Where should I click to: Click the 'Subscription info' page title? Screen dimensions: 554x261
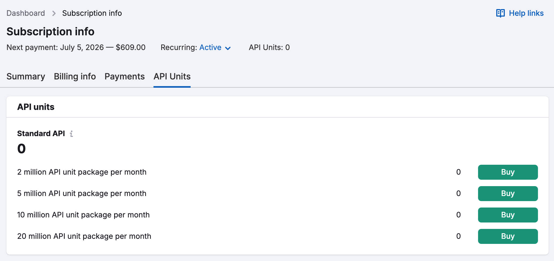(51, 32)
